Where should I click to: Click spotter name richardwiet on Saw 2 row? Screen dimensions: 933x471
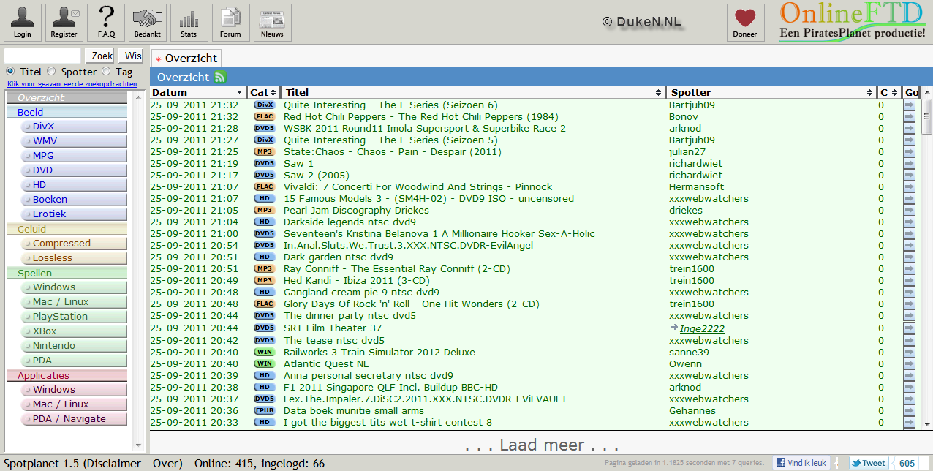click(x=696, y=176)
